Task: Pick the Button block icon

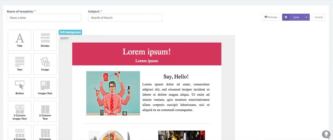Action: pos(20,88)
